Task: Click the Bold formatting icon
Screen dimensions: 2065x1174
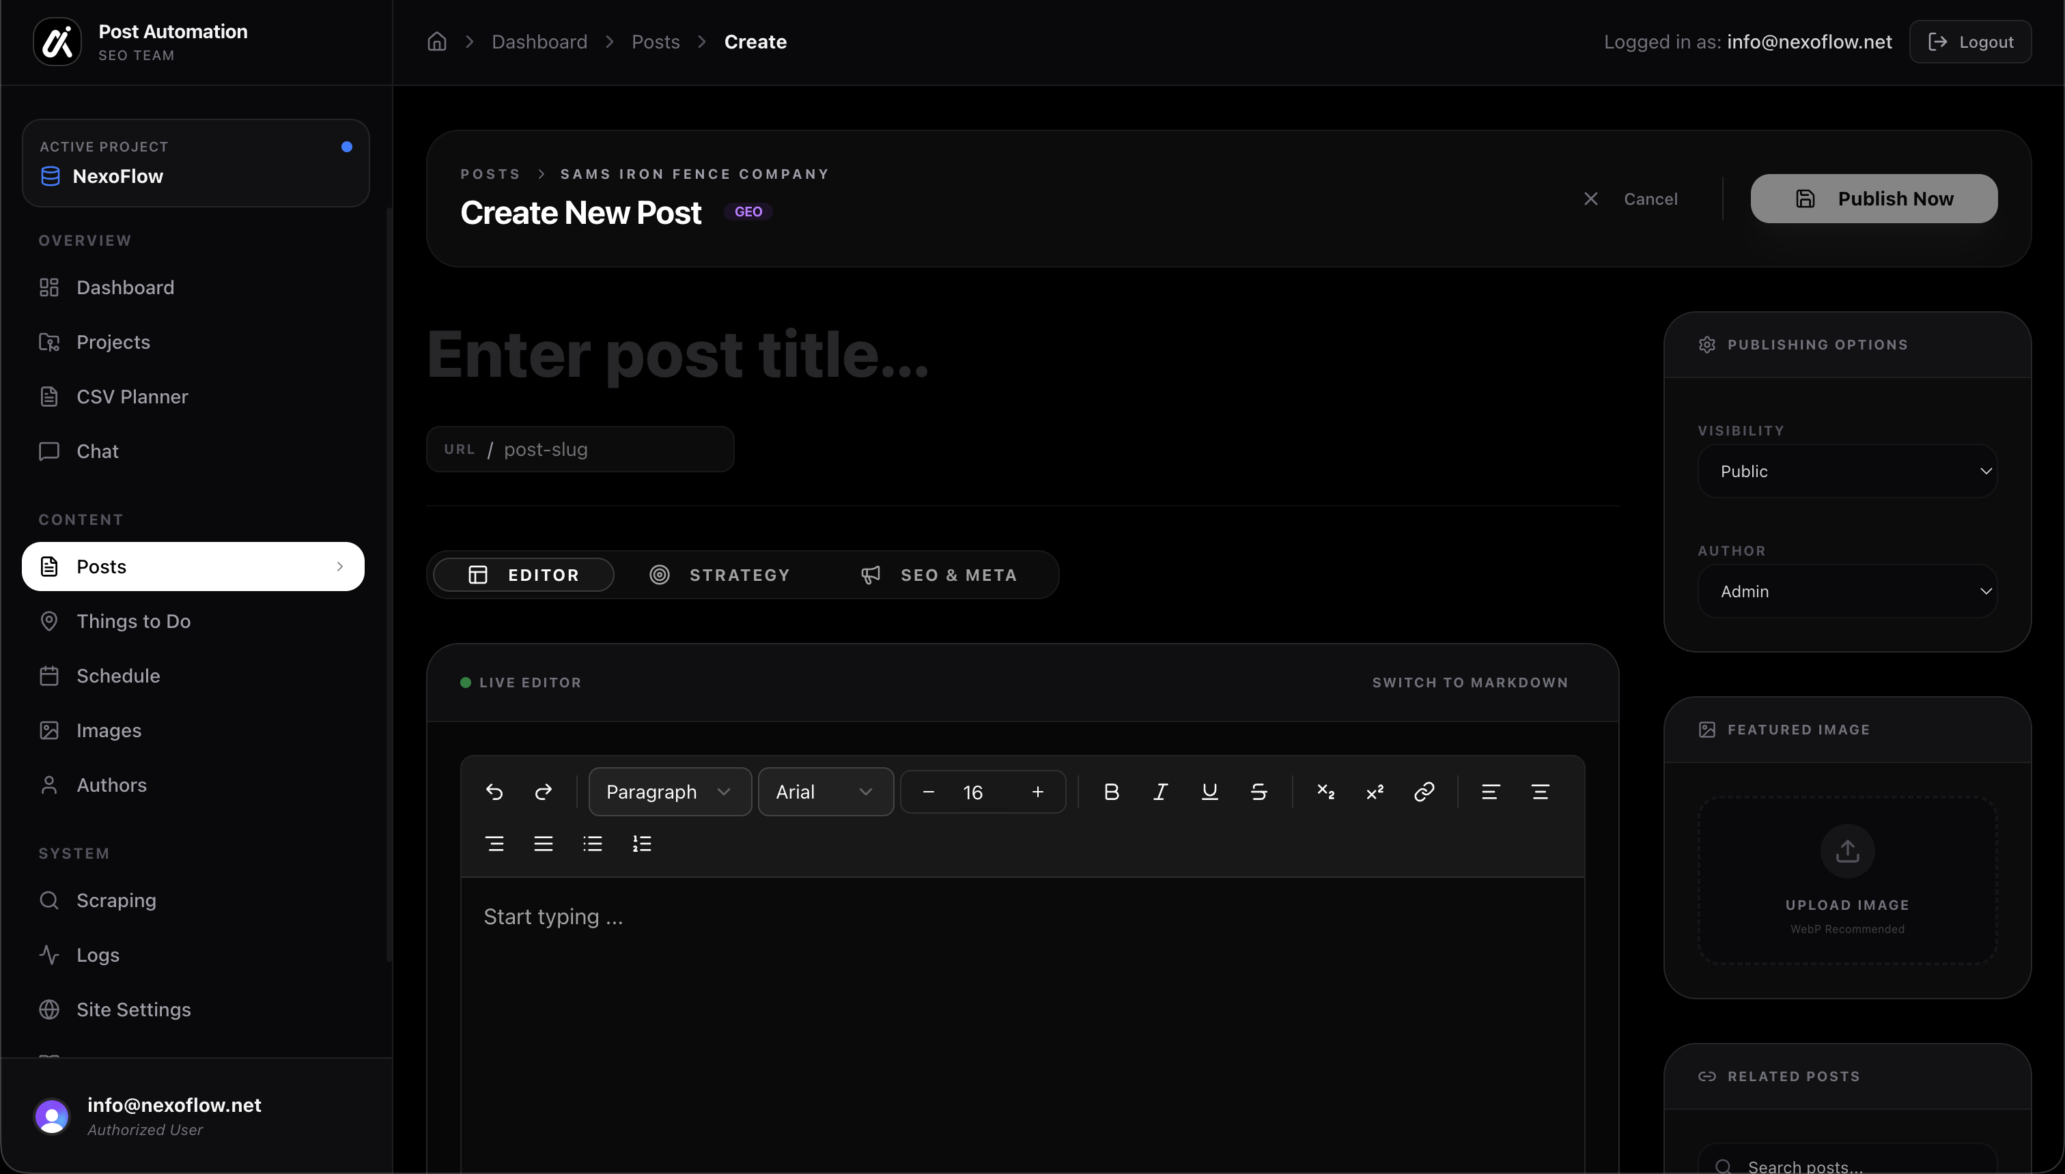Action: [x=1111, y=792]
